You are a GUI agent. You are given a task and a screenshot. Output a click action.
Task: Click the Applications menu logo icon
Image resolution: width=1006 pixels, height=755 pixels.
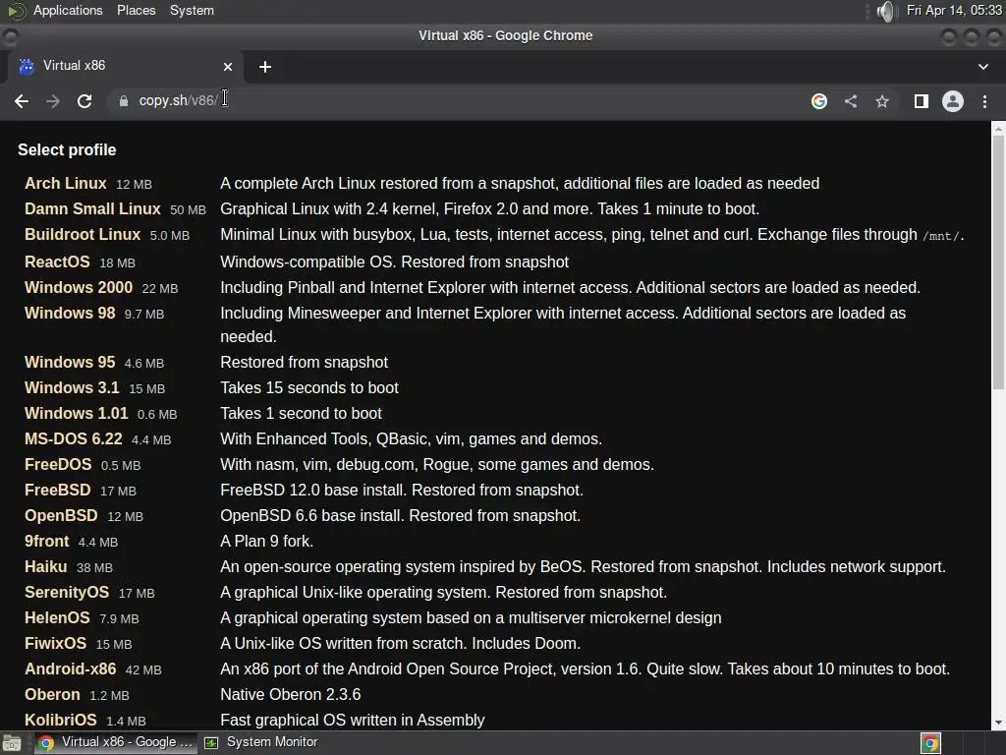click(x=16, y=11)
